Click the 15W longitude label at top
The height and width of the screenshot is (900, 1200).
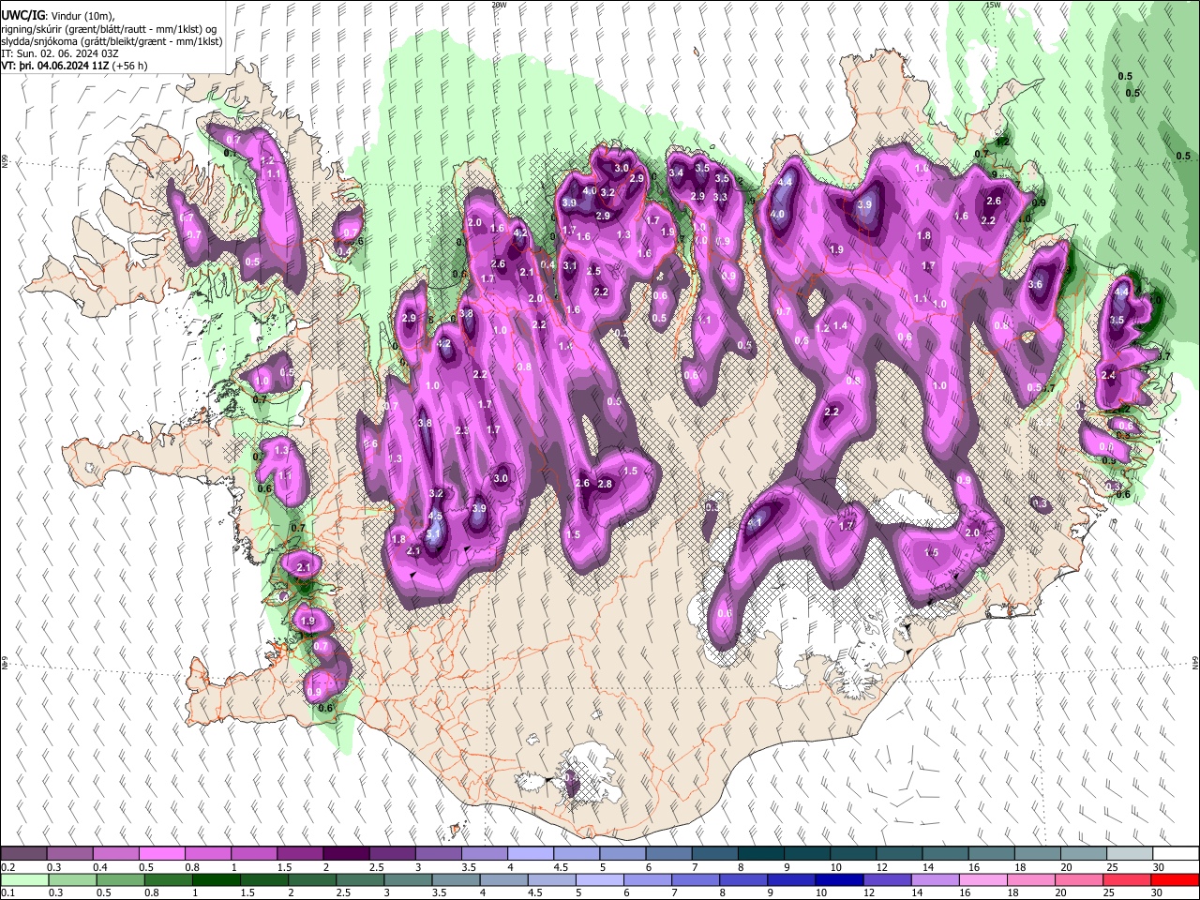click(993, 5)
